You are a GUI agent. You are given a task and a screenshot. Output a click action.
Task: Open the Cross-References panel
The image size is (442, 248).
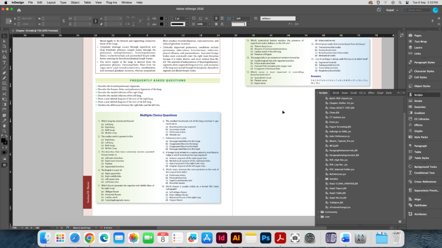(425, 182)
